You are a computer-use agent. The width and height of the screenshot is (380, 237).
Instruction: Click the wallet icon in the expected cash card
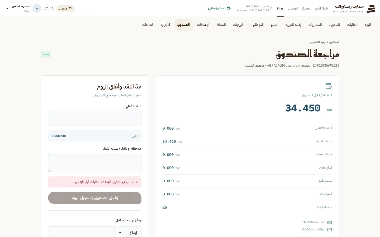click(329, 86)
